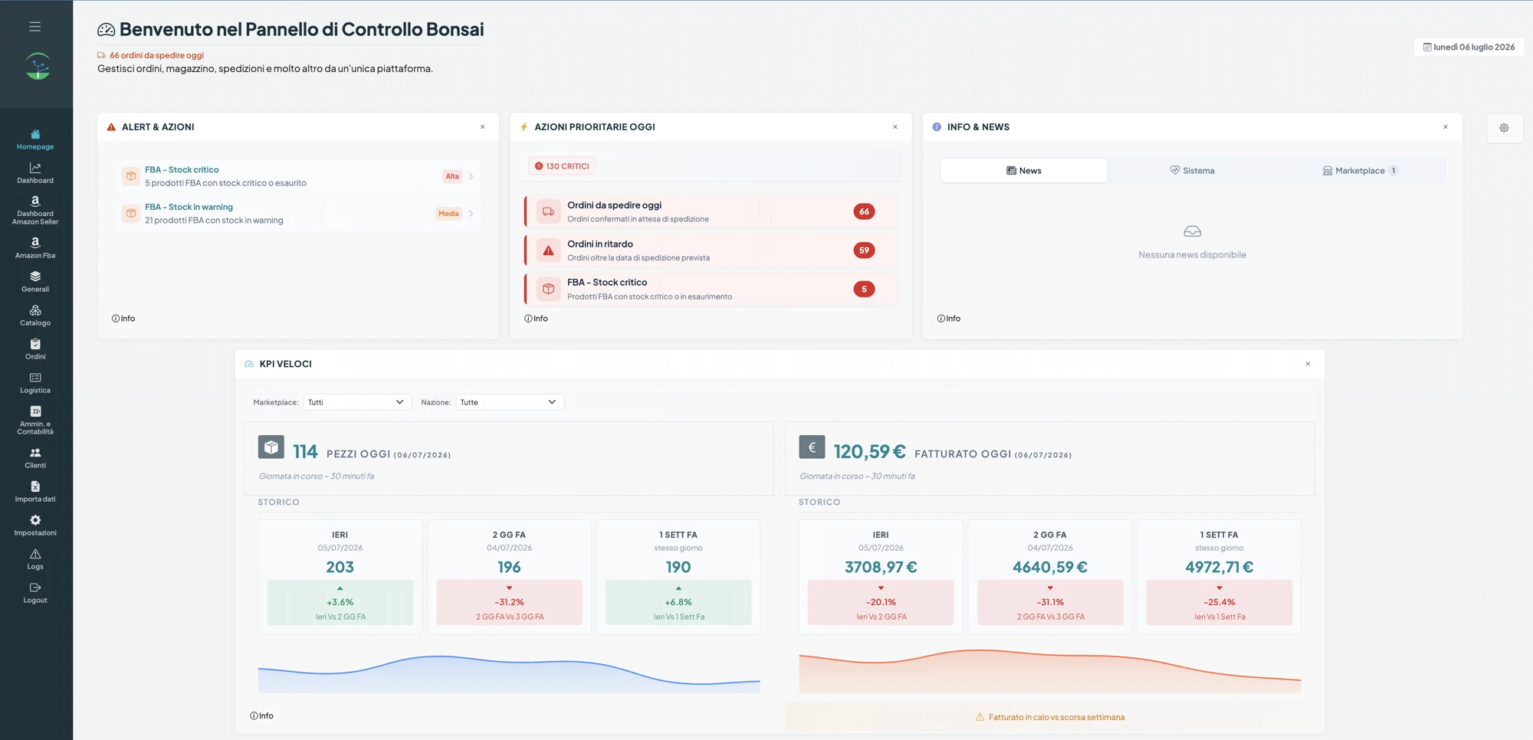The width and height of the screenshot is (1533, 740).
Task: Open Amazon Fba section
Action: tap(35, 248)
